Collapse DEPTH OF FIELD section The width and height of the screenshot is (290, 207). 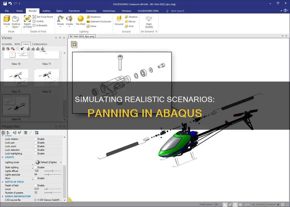[x=3, y=182]
